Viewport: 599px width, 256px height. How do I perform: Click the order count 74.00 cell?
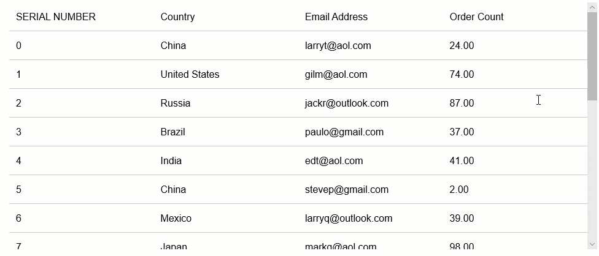tap(462, 75)
